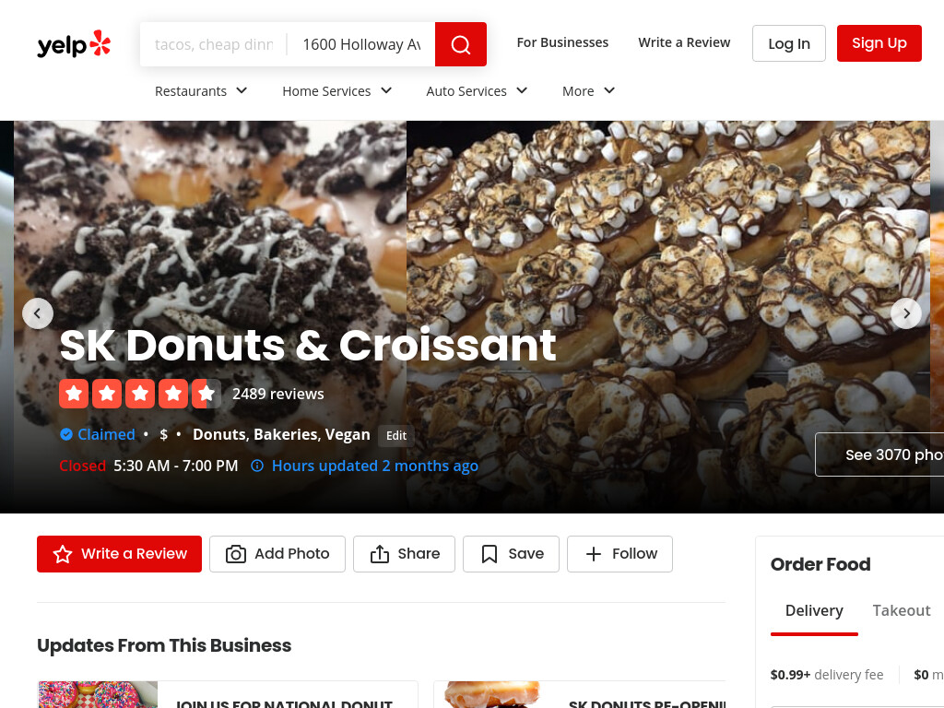Click the star rating for 2489 reviews
944x708 pixels.
(140, 394)
